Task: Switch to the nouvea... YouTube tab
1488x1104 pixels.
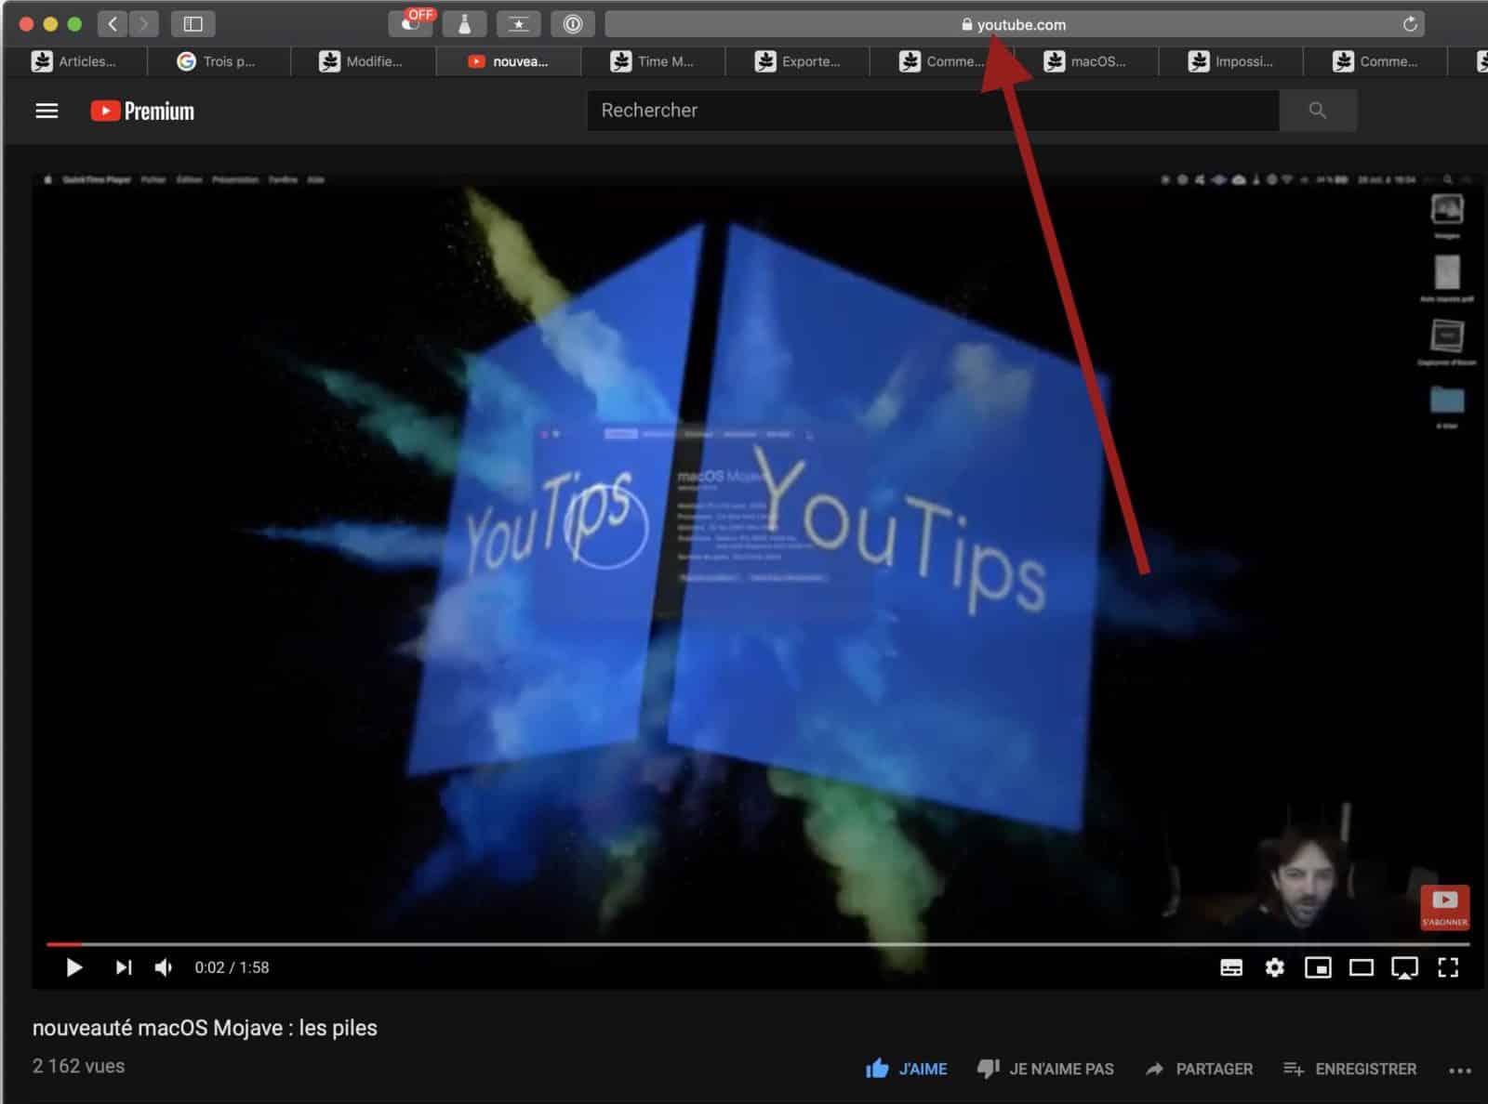Action: coord(508,61)
